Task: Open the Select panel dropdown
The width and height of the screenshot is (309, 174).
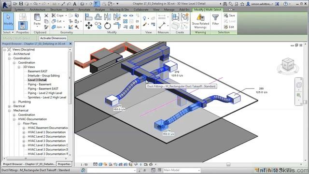Action: [8, 32]
